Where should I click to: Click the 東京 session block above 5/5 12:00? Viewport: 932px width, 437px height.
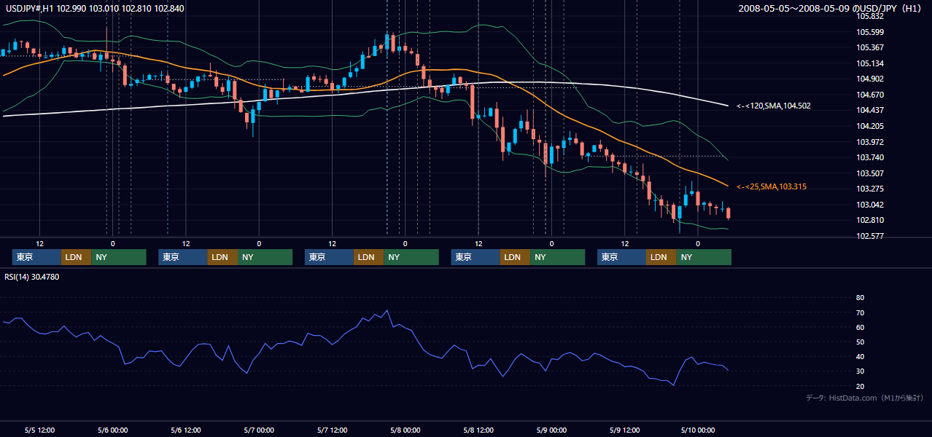click(36, 257)
